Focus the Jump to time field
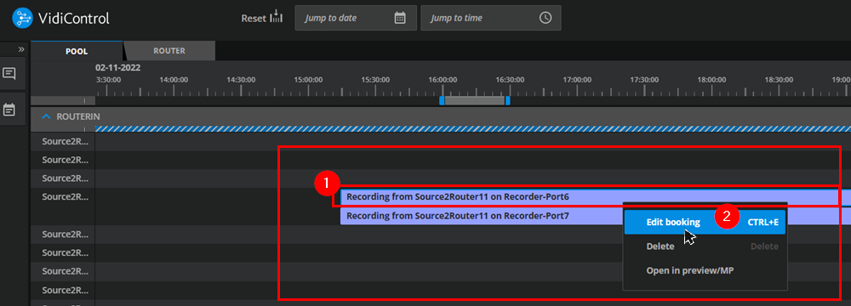 pos(491,18)
